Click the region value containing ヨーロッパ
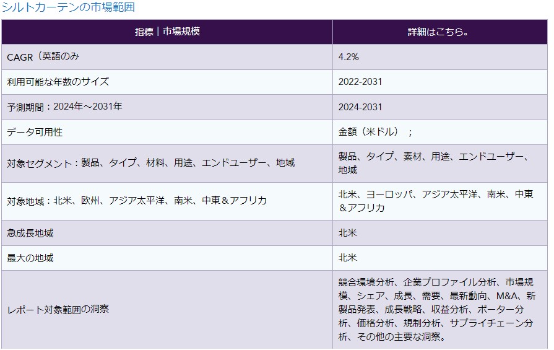 coord(436,201)
